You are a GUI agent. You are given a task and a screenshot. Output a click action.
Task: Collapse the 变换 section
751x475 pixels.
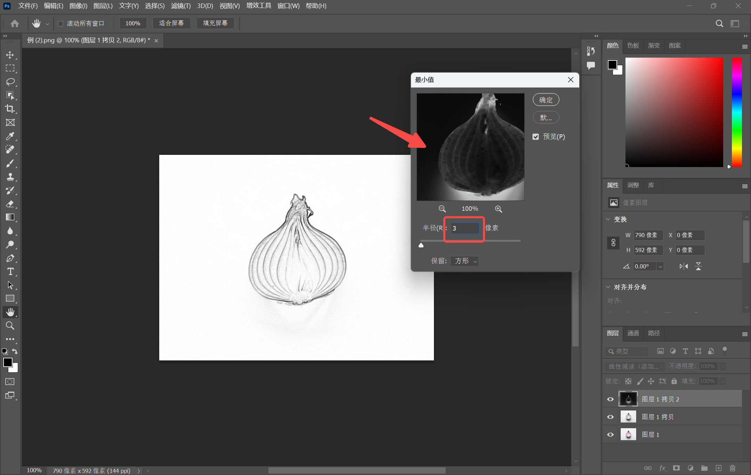(608, 219)
